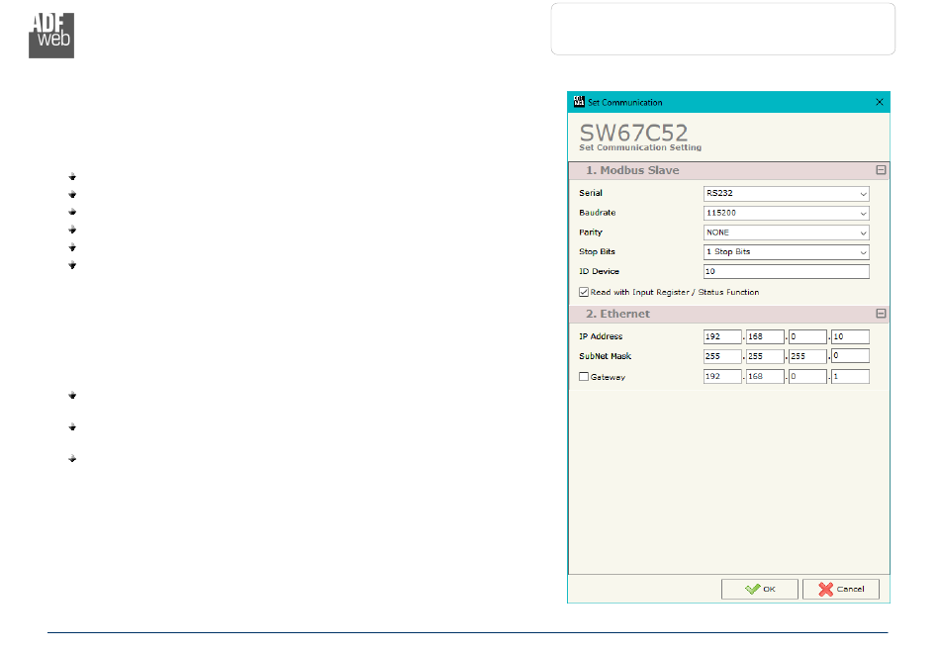Click the Set Communication window title icon
The height and width of the screenshot is (652, 940).
[579, 102]
